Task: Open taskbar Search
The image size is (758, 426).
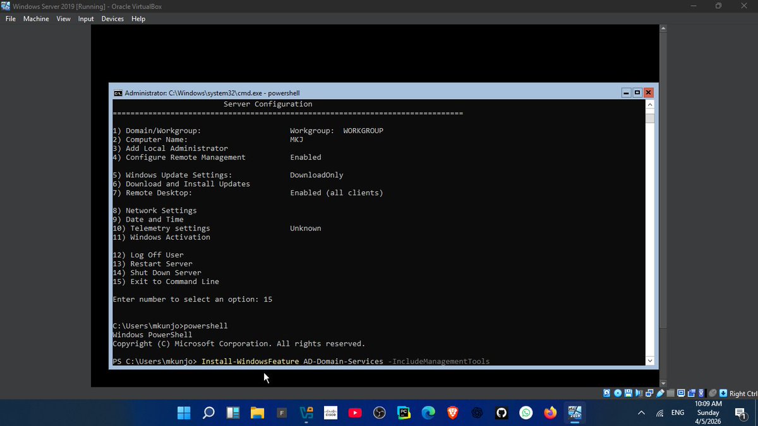Action: [x=208, y=413]
